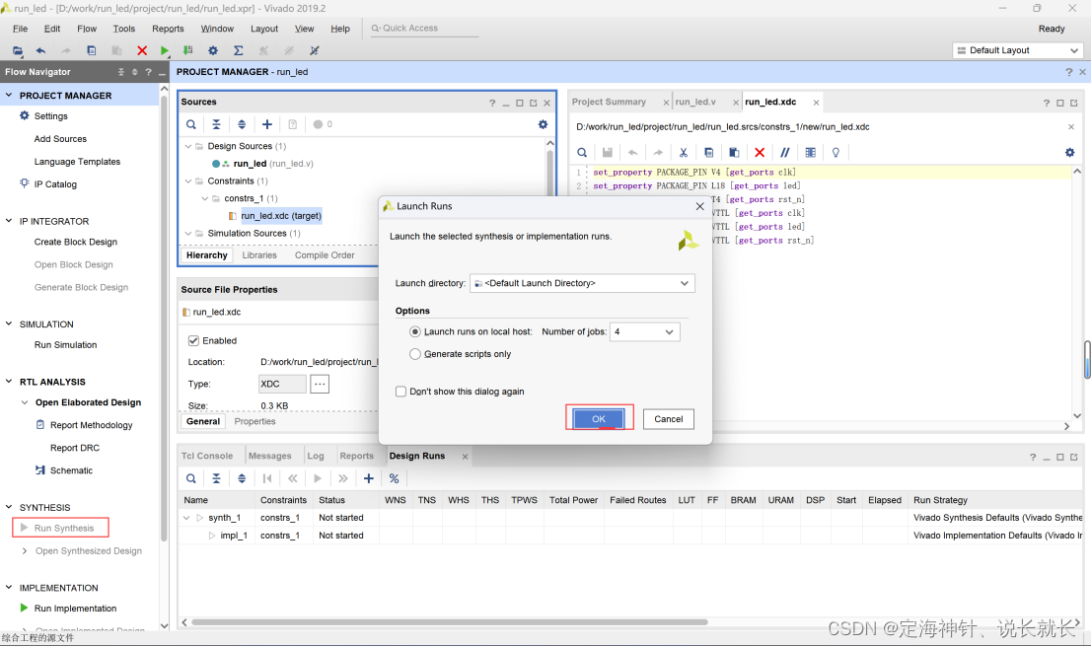Click the column selection icon in editor toolbar
The image size is (1091, 647).
[x=811, y=152]
